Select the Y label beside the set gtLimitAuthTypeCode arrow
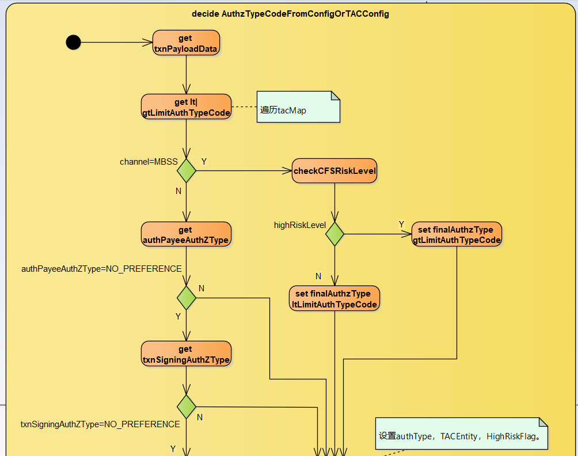Viewport: 578px width, 456px height. (x=401, y=224)
